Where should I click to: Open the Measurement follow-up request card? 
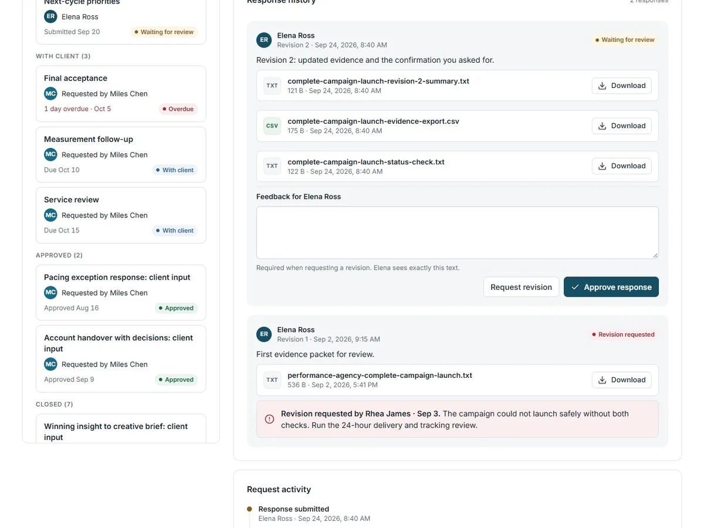[x=121, y=154]
